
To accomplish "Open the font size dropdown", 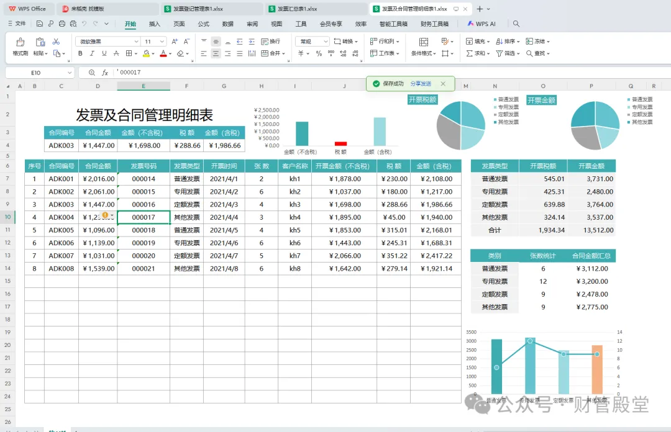I will 162,42.
